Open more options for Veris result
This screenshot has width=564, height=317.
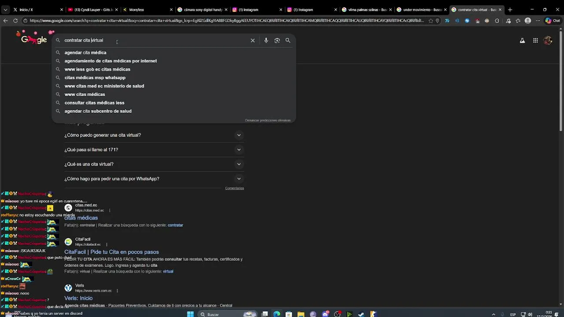(x=117, y=291)
